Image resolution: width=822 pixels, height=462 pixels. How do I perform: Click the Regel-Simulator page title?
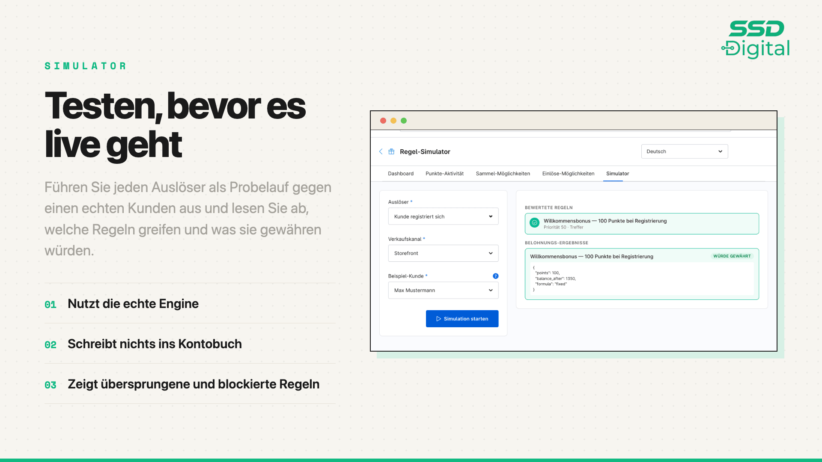(425, 152)
